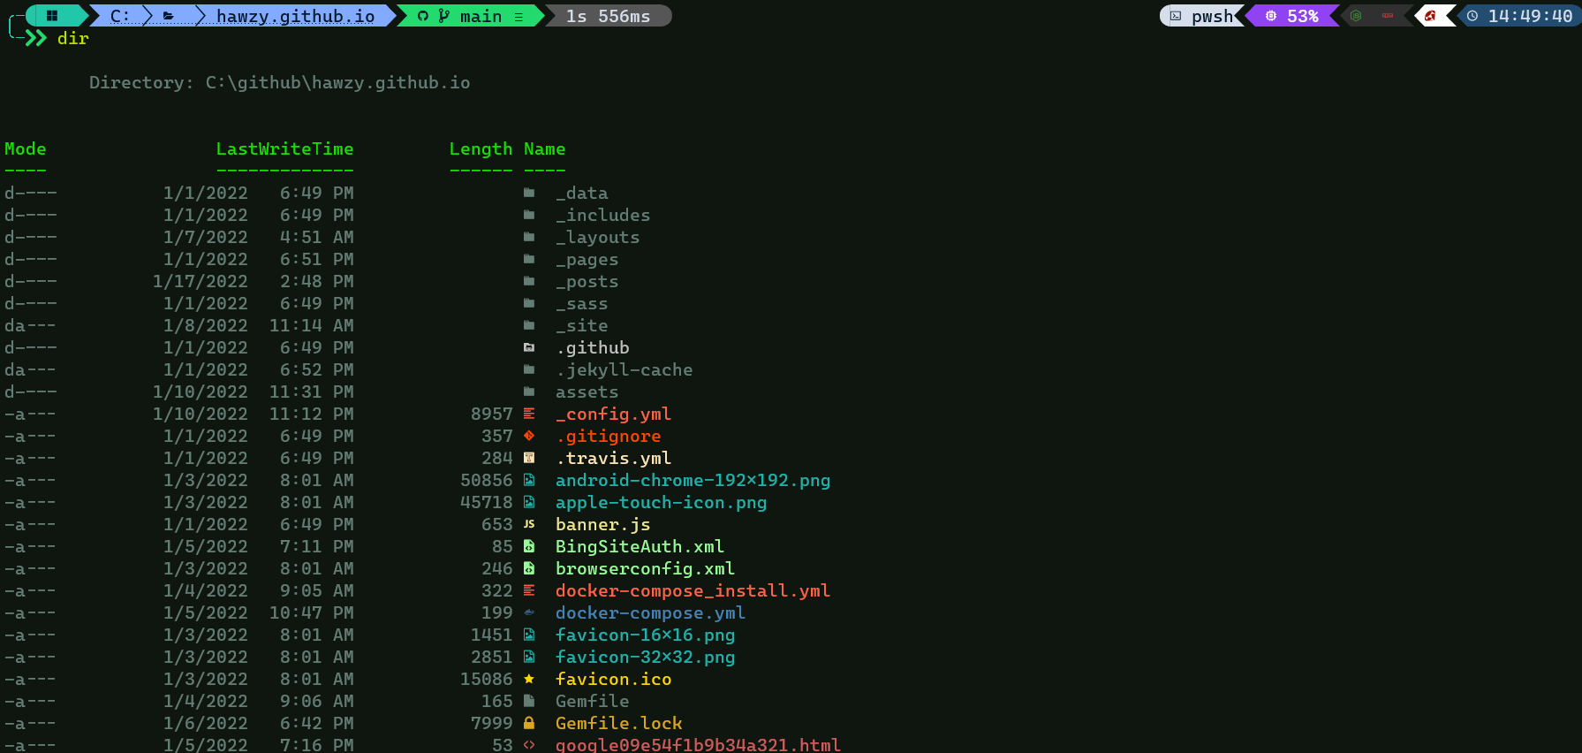Click the docker-compose_install.yml file name
Screen dimensions: 1582x753
tap(693, 591)
